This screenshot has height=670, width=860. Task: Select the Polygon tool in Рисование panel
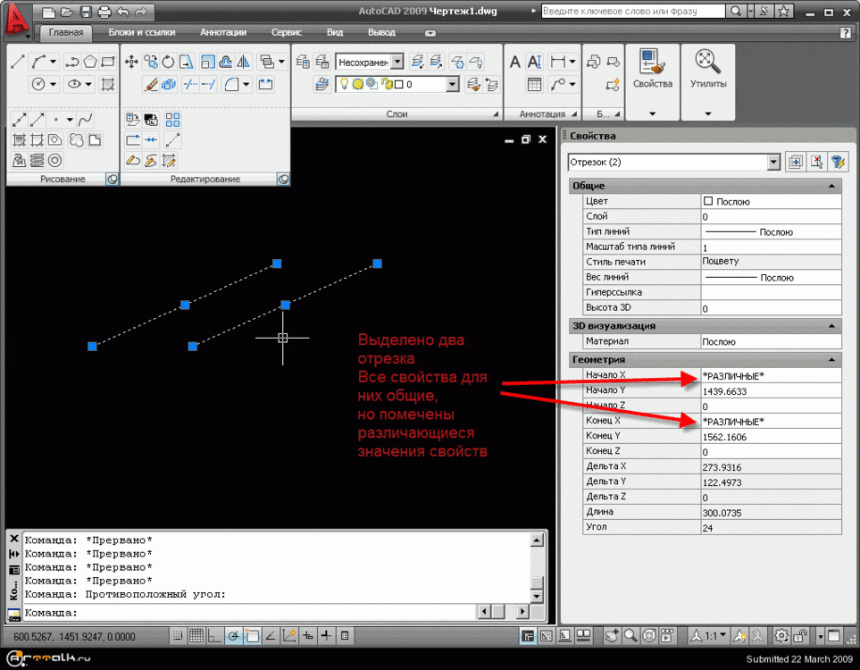tap(90, 62)
